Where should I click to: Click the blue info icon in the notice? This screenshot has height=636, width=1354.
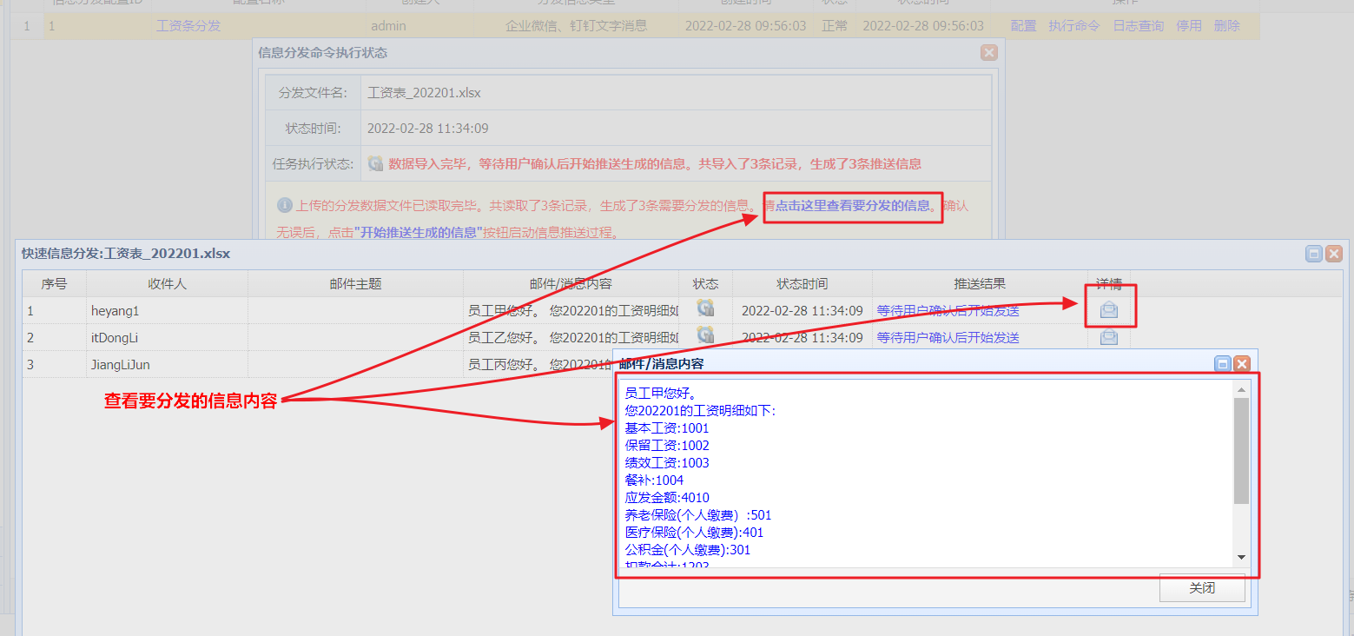point(284,206)
